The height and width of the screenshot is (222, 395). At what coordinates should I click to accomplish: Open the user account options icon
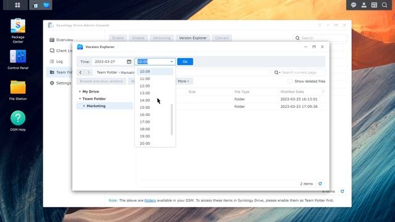pyautogui.click(x=364, y=5)
